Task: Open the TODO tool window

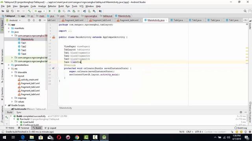Action: 10,128
